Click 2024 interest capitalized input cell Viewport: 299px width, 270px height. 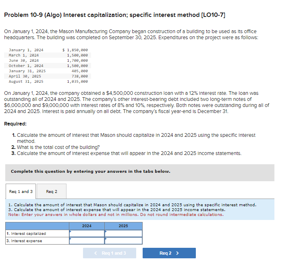tap(87, 233)
